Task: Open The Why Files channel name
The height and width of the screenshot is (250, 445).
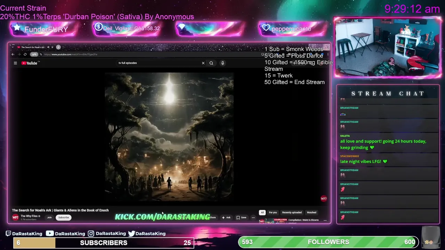Action: [x=29, y=216]
